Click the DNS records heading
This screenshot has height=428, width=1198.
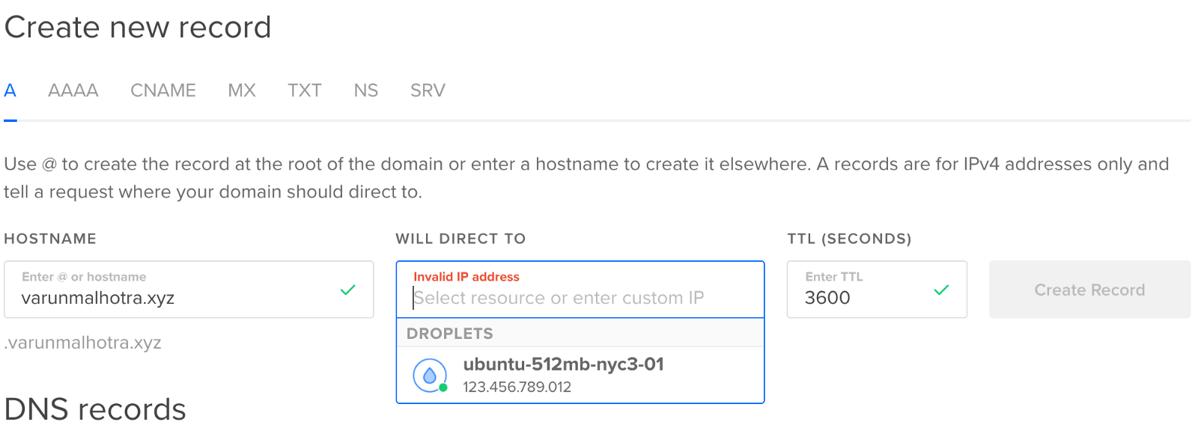click(x=95, y=409)
